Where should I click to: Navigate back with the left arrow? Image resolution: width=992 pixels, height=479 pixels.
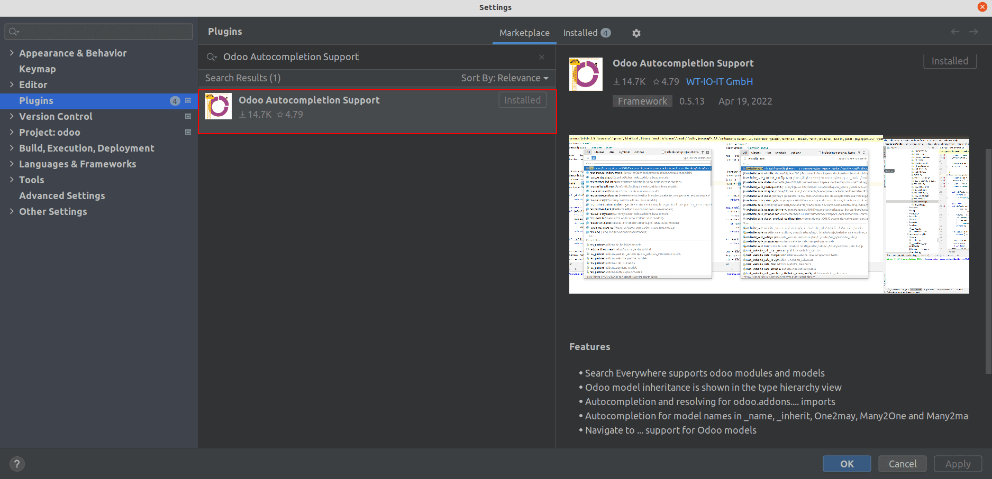click(x=955, y=32)
